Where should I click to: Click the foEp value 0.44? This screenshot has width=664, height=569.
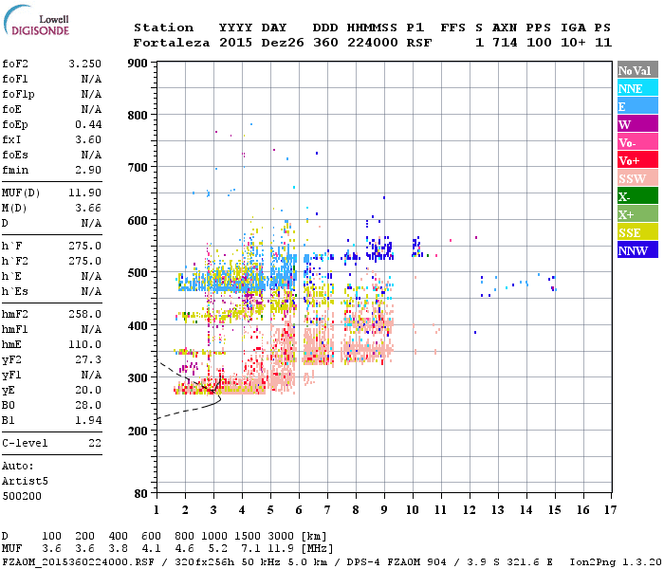88,125
